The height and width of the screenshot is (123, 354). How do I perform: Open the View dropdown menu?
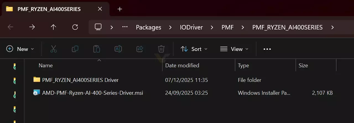[234, 49]
